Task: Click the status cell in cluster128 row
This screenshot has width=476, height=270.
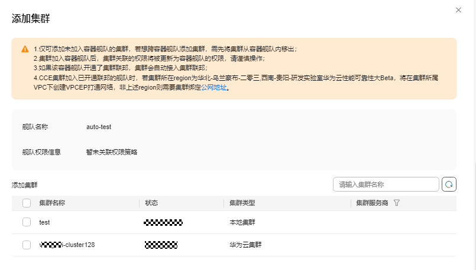Action: coord(161,245)
